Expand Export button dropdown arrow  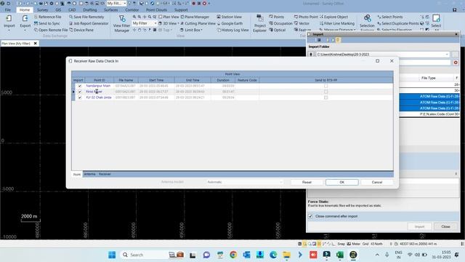pyautogui.click(x=25, y=31)
